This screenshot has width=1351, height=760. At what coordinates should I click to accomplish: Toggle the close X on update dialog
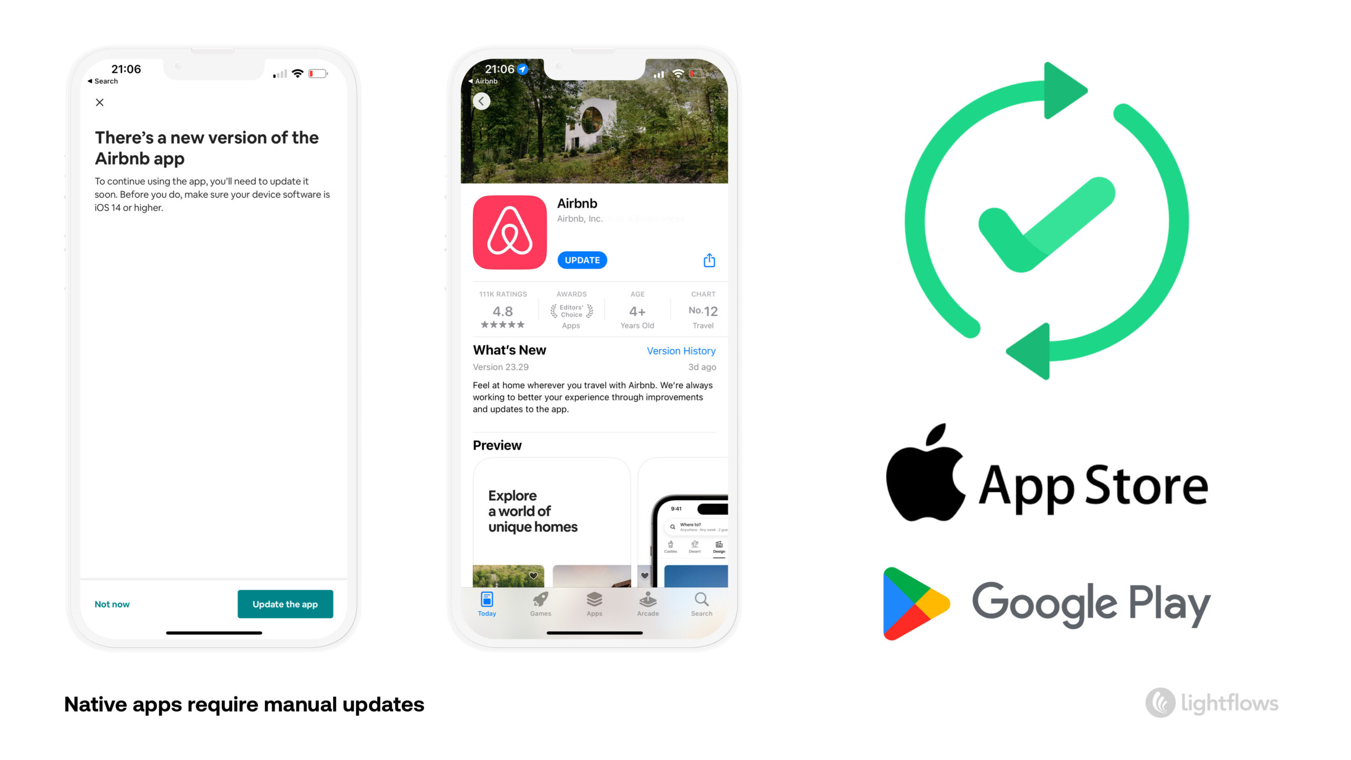coord(99,103)
